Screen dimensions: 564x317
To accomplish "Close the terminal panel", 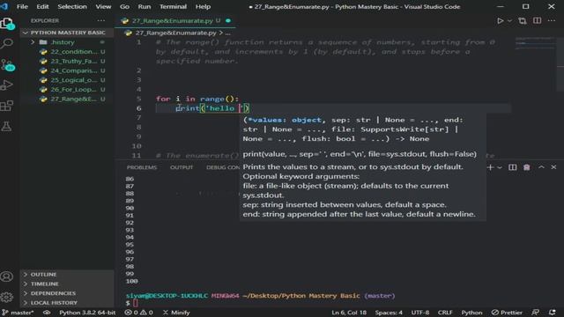I will [x=553, y=167].
